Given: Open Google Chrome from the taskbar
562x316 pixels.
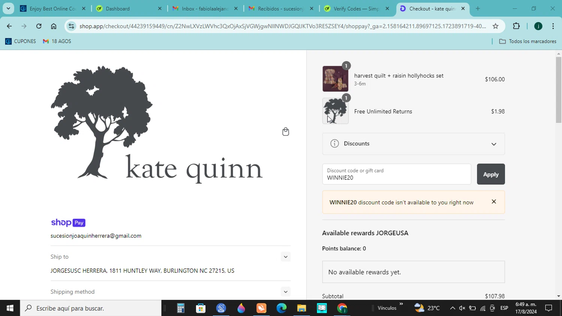Looking at the screenshot, I should pyautogui.click(x=342, y=308).
